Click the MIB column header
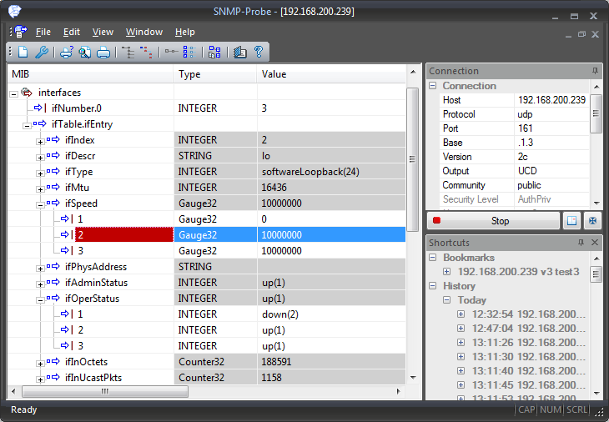Viewport: 609px width, 422px height. (90, 73)
